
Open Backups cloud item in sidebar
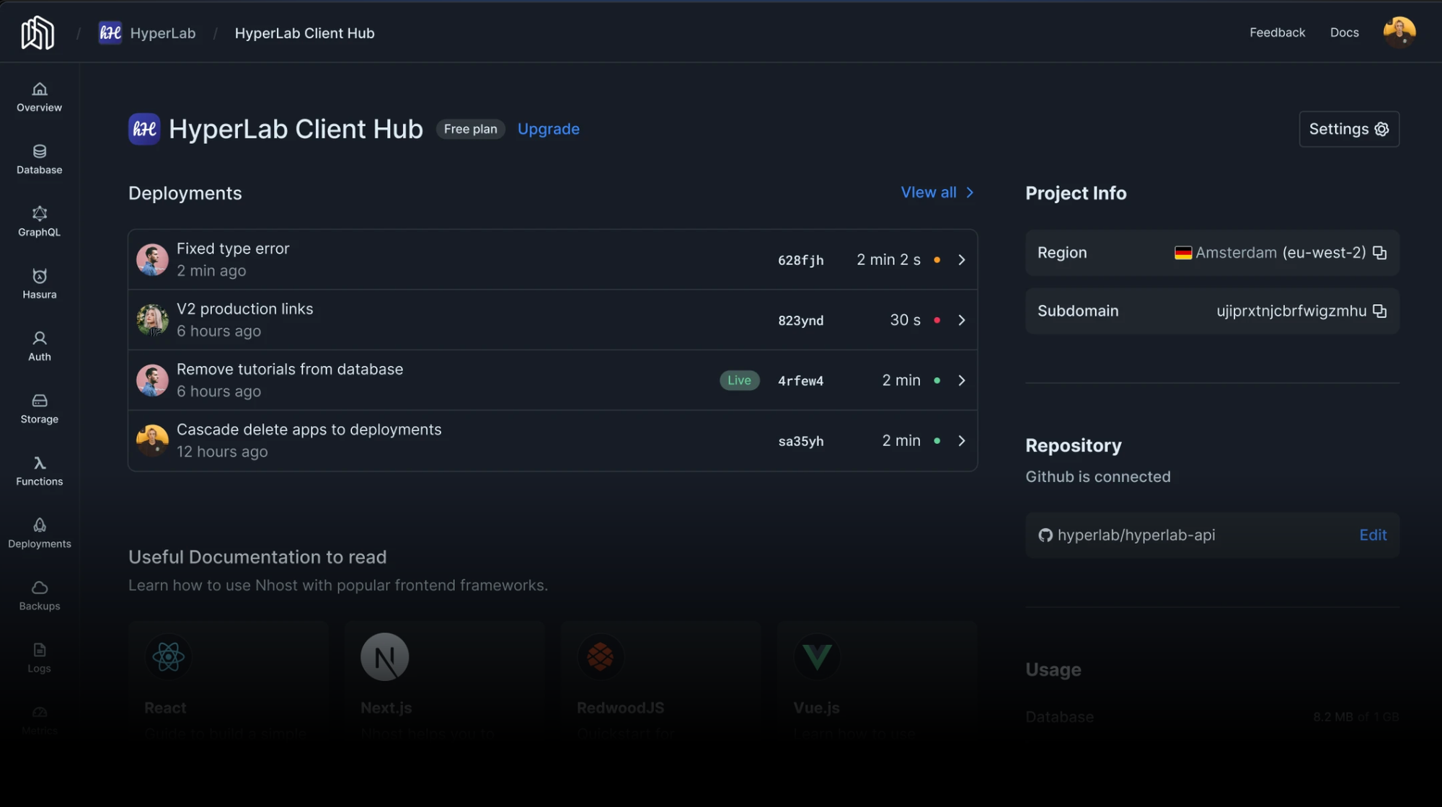click(x=40, y=596)
